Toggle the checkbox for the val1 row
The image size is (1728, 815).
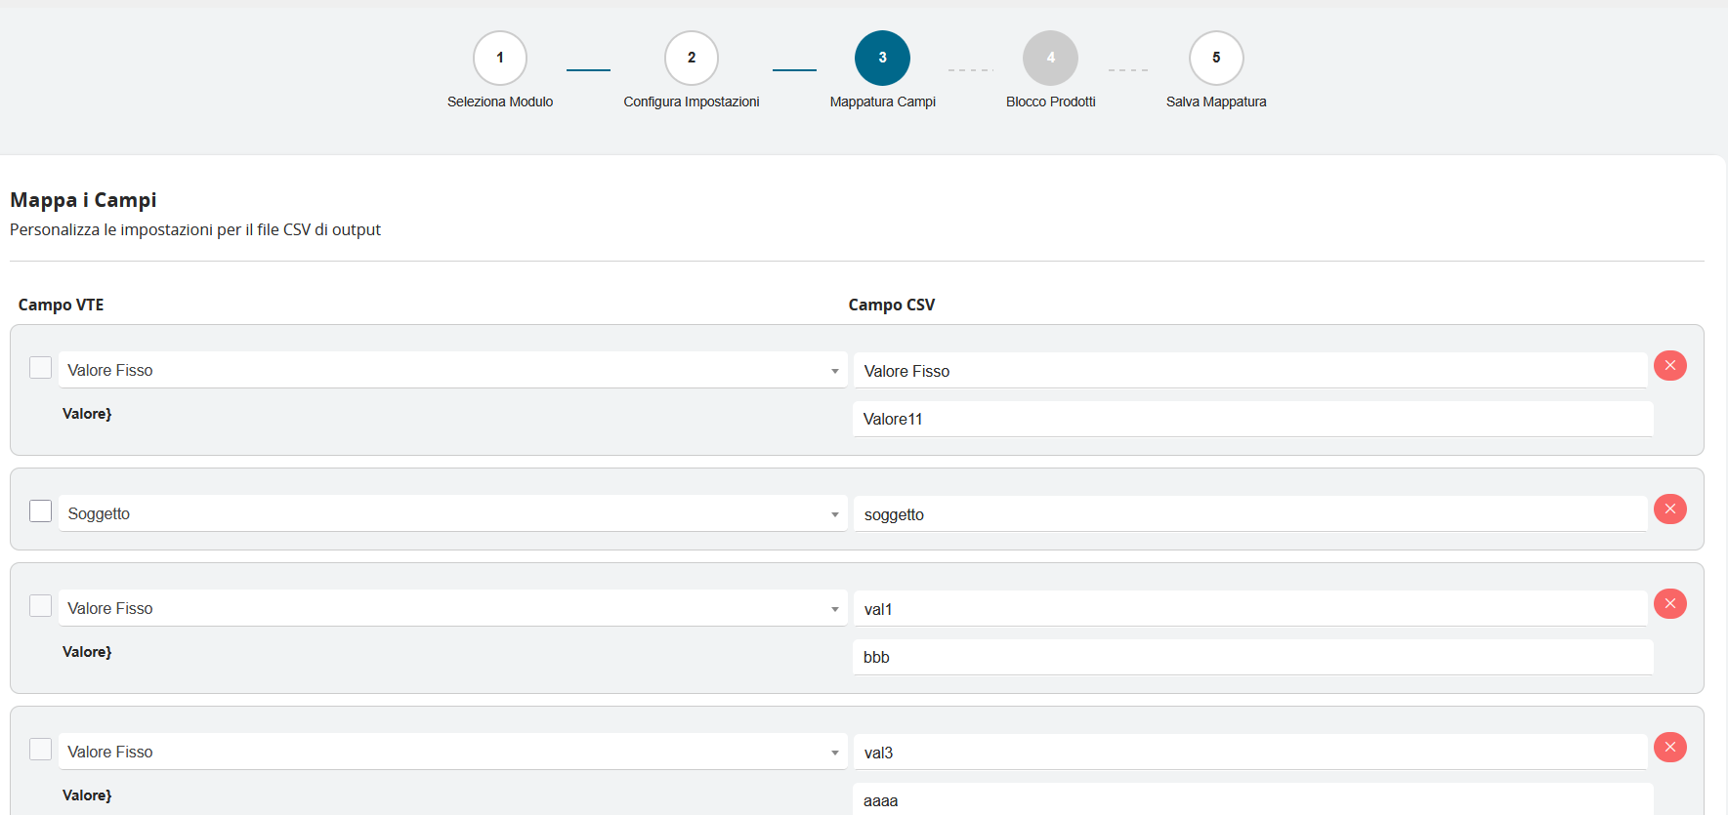point(40,606)
